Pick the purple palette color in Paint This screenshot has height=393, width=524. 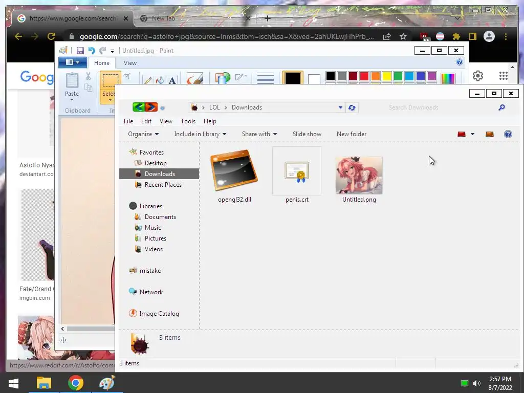pyautogui.click(x=432, y=76)
